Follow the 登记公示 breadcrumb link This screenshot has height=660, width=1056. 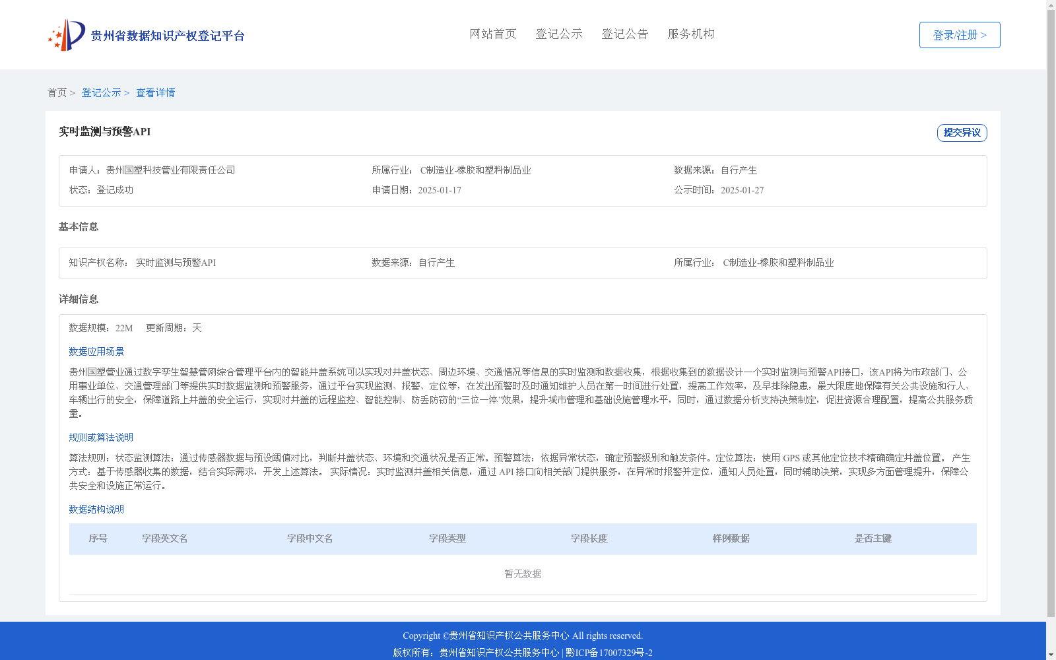(101, 92)
